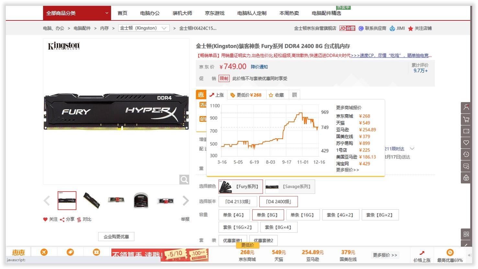Show previous product thumbnails arrow
The width and height of the screenshot is (478, 269).
47,201
